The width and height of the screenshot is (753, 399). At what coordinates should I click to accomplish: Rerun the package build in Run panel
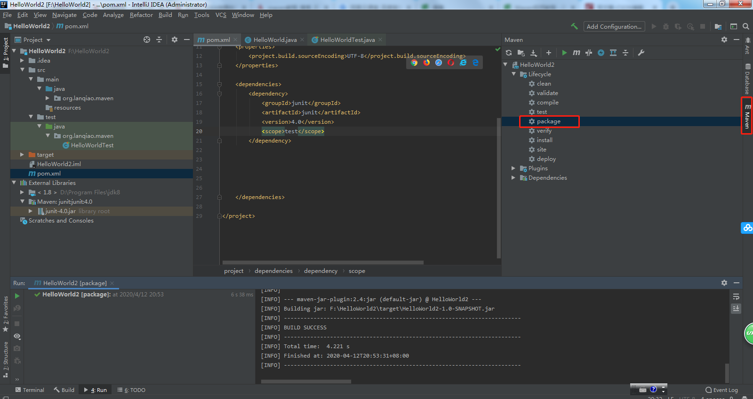click(17, 296)
